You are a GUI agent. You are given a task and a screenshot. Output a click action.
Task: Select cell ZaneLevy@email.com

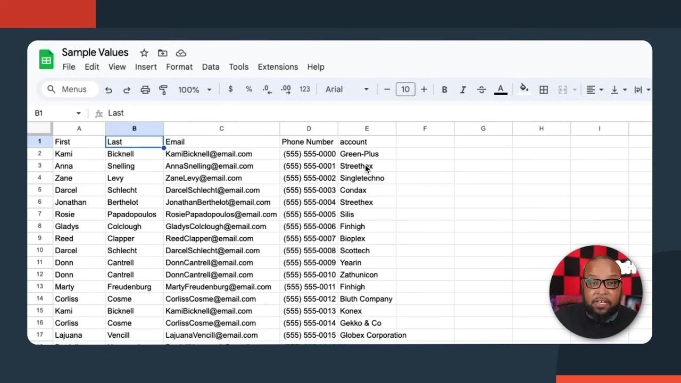point(221,178)
